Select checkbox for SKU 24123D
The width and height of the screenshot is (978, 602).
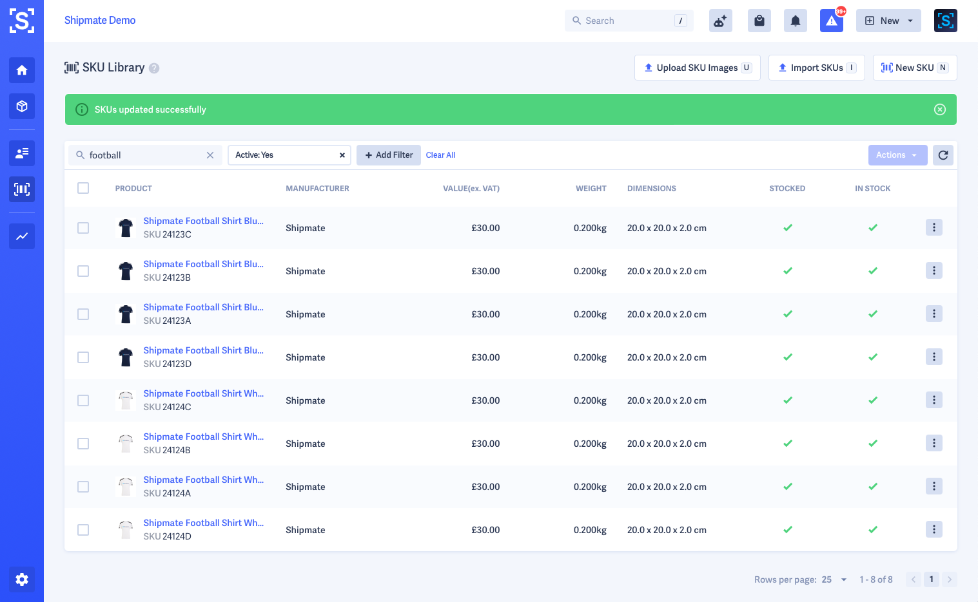(x=83, y=357)
